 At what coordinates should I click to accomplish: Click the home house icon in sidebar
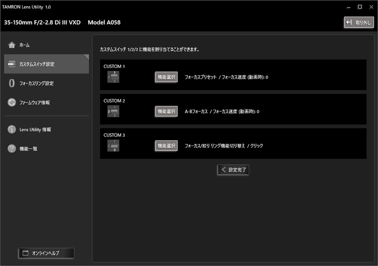click(x=11, y=45)
